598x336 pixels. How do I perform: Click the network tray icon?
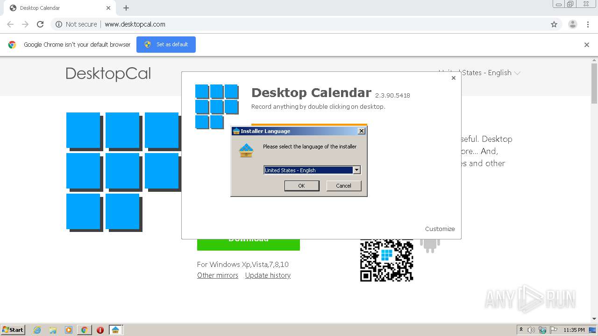pos(542,330)
